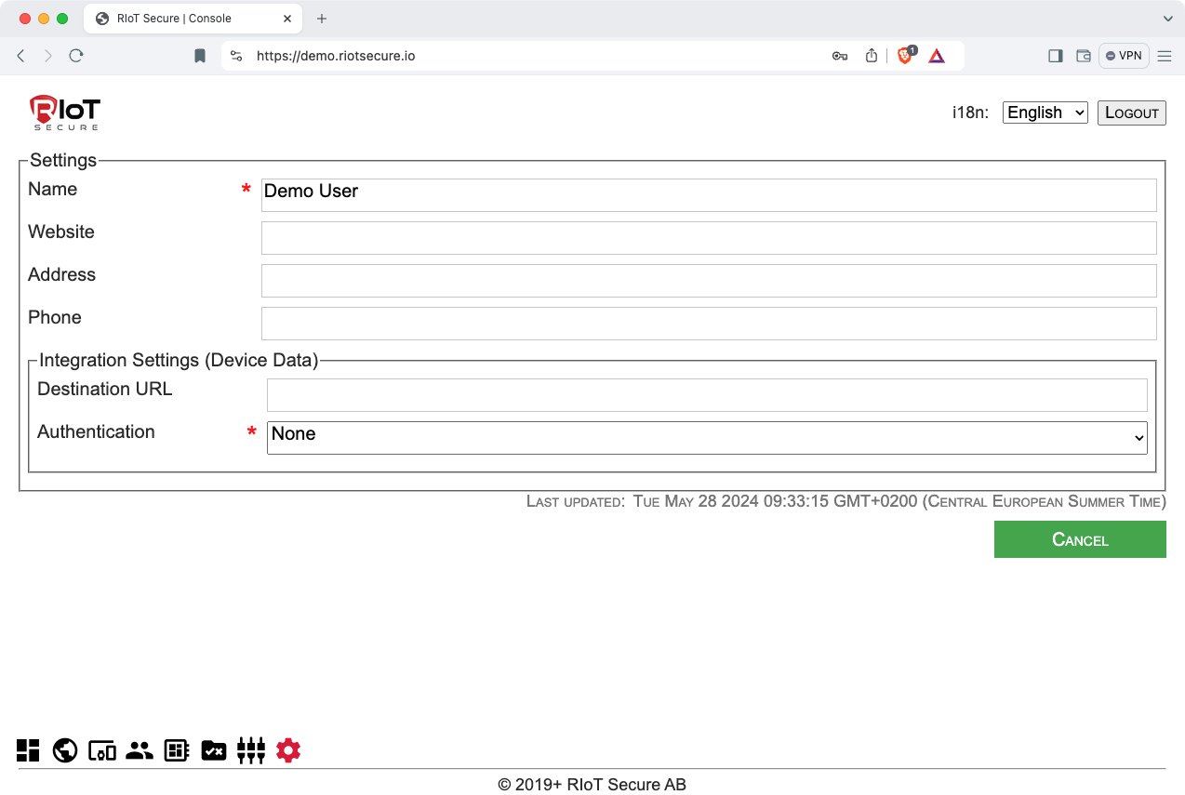This screenshot has height=795, width=1185.
Task: Toggle the VPN button in toolbar
Action: click(x=1124, y=56)
